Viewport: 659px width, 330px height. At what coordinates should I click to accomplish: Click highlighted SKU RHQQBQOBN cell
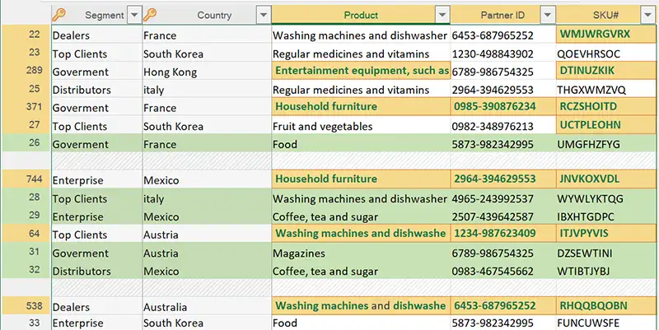tap(605, 305)
